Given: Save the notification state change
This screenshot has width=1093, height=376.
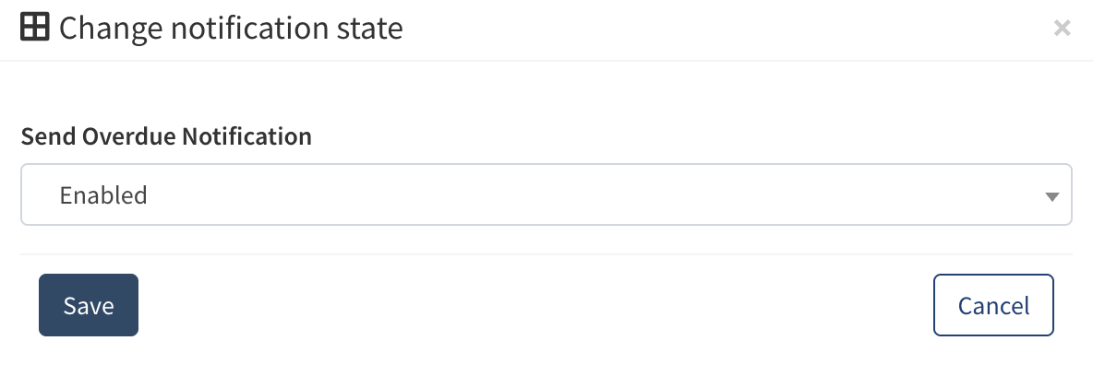Looking at the screenshot, I should (x=89, y=305).
